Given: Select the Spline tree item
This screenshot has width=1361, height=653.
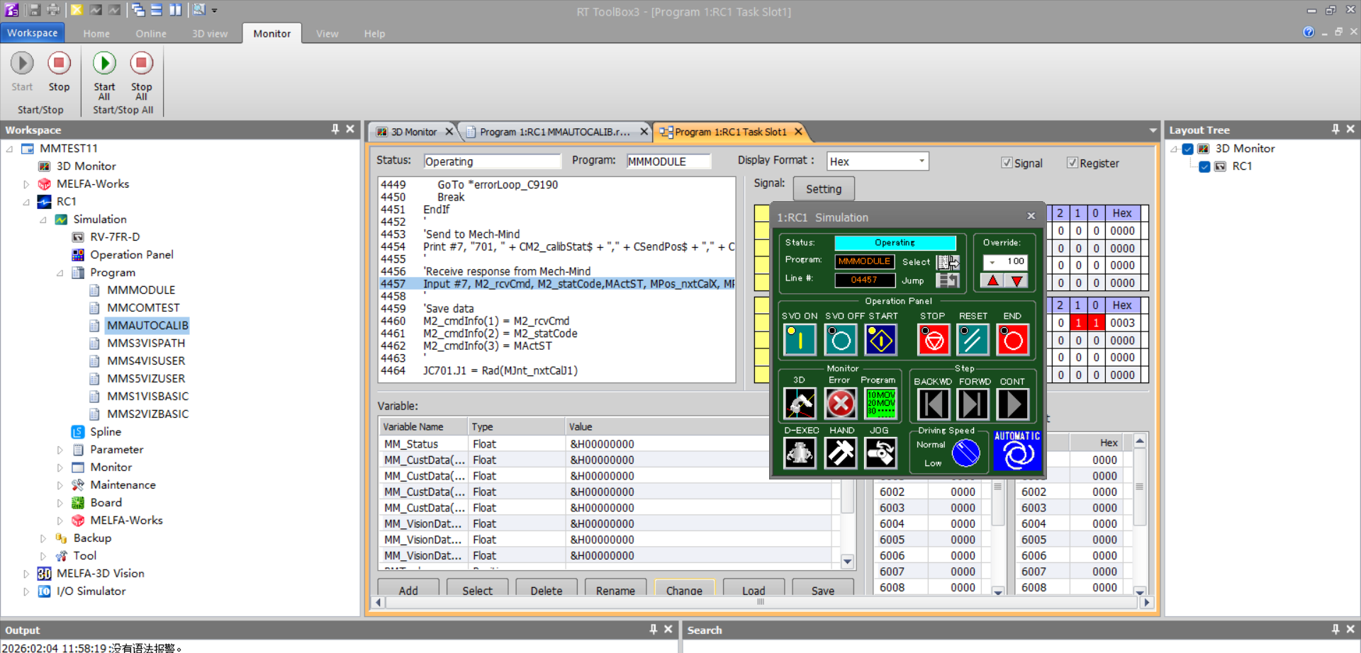Looking at the screenshot, I should 106,432.
